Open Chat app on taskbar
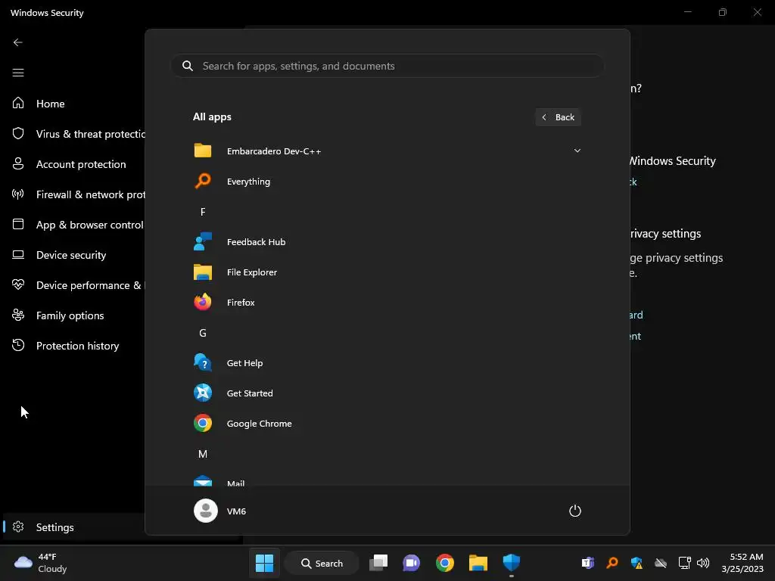Image resolution: width=775 pixels, height=581 pixels. (x=411, y=563)
